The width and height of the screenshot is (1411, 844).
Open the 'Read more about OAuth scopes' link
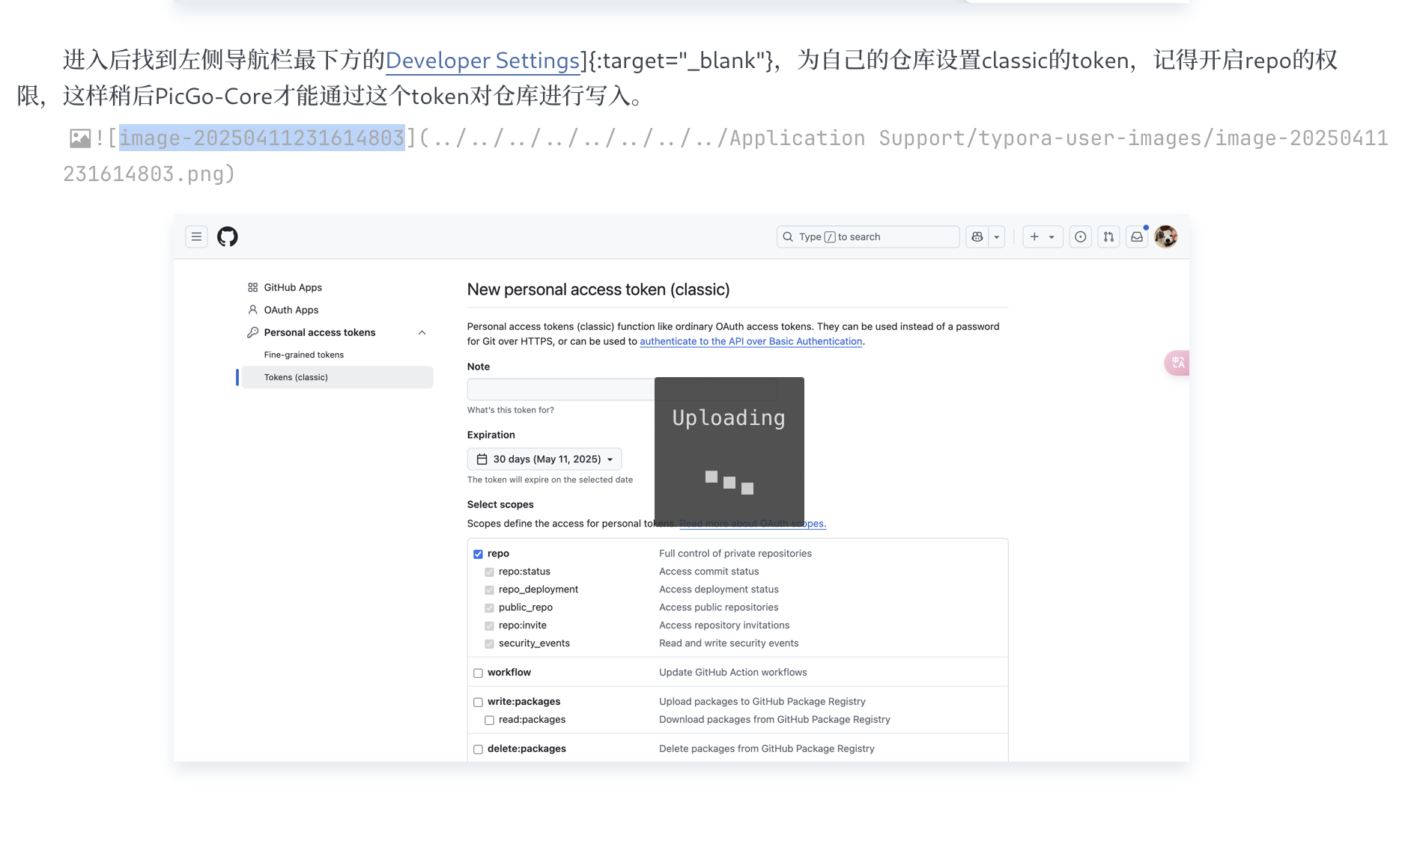[x=753, y=524]
